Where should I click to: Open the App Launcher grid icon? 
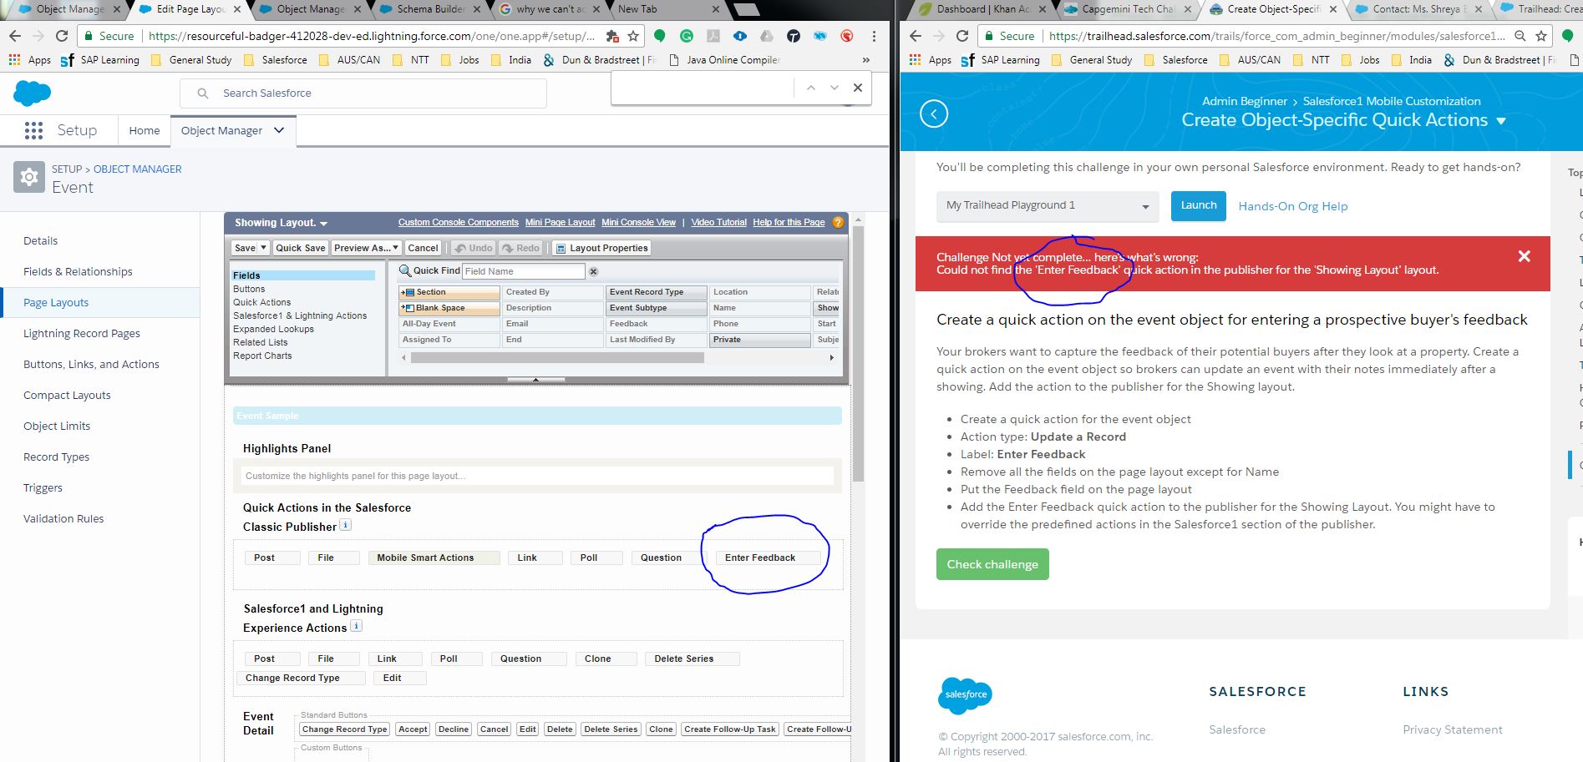(33, 131)
